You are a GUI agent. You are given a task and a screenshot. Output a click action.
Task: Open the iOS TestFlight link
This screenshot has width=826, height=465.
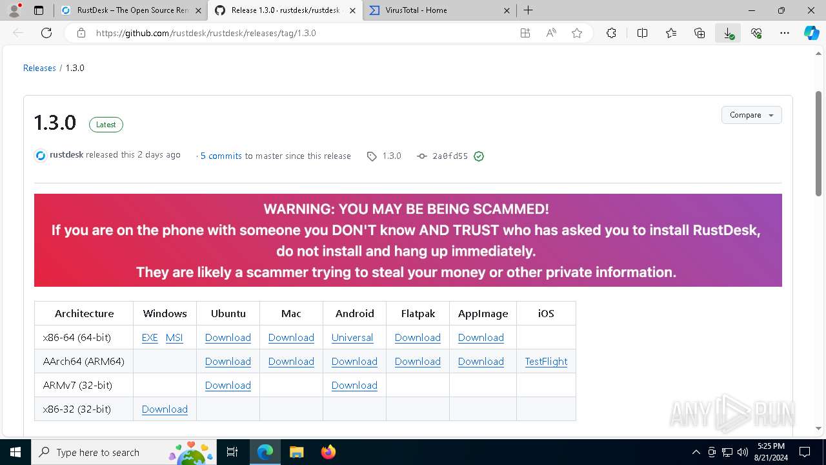tap(546, 362)
